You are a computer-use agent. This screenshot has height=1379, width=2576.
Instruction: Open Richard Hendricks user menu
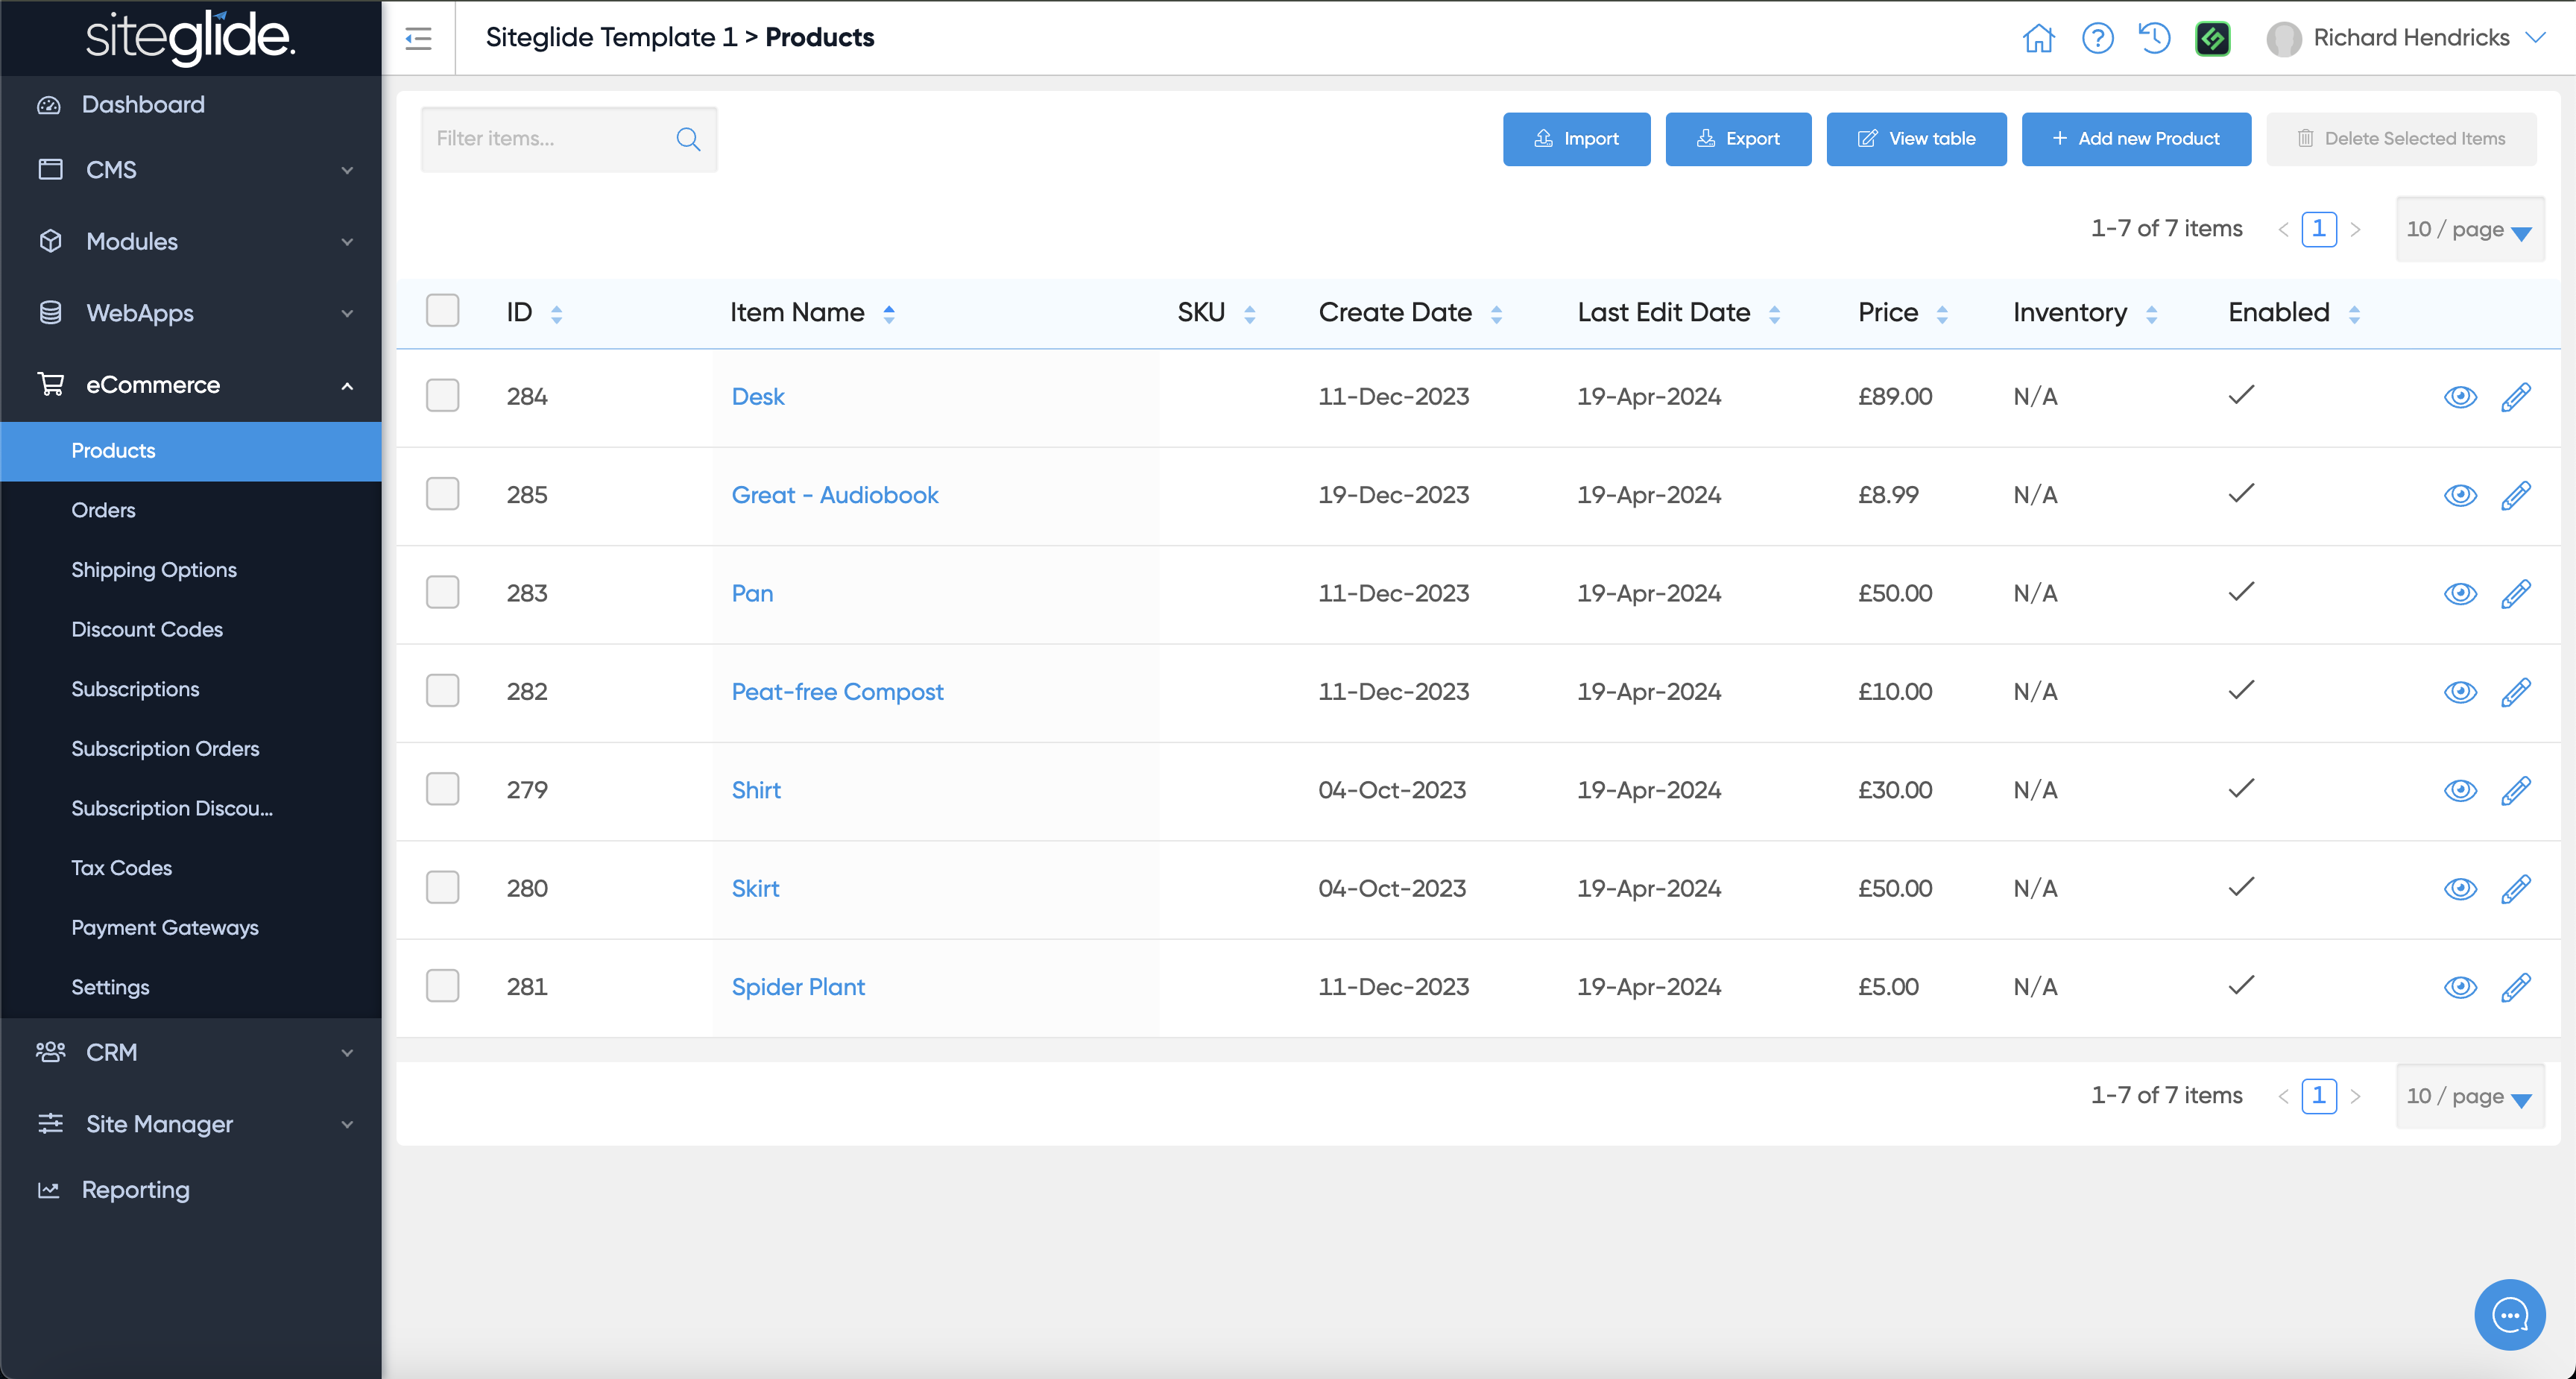[x=2410, y=38]
